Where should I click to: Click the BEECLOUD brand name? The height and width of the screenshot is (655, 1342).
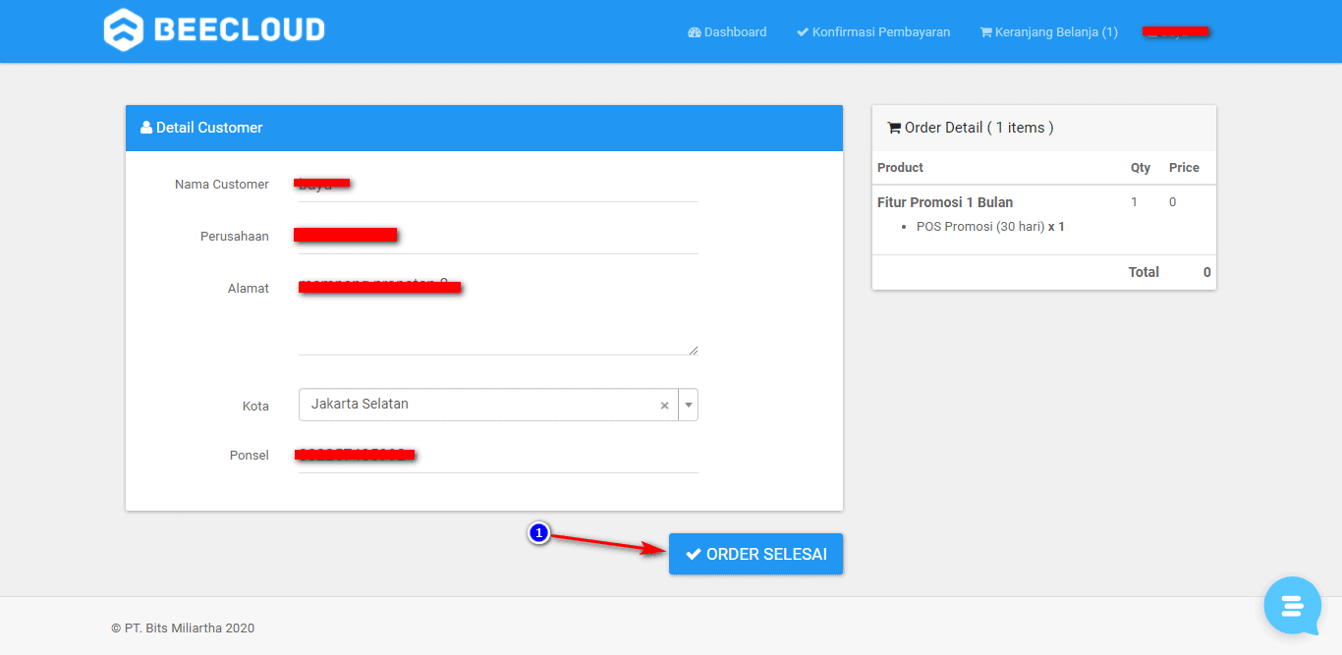point(240,29)
